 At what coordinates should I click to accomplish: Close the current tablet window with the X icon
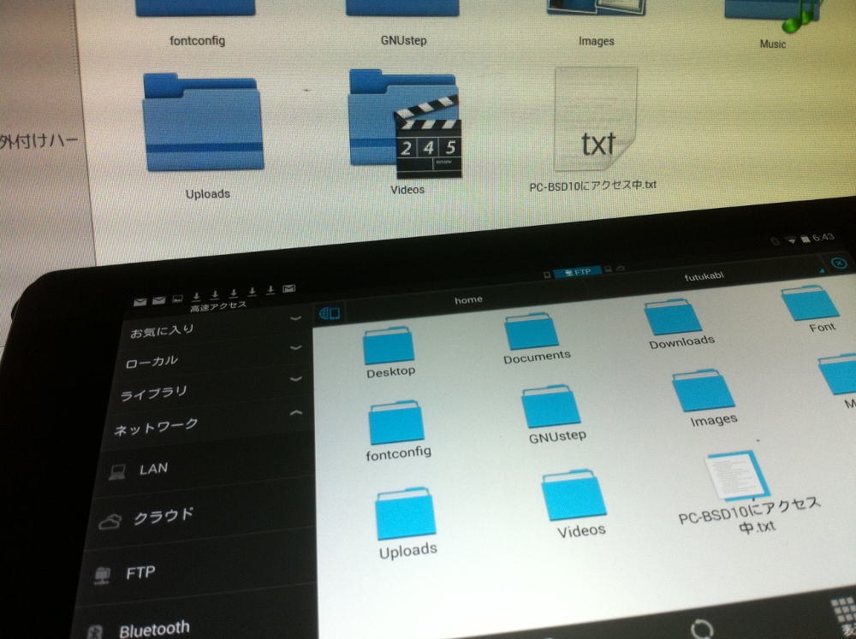pyautogui.click(x=839, y=263)
